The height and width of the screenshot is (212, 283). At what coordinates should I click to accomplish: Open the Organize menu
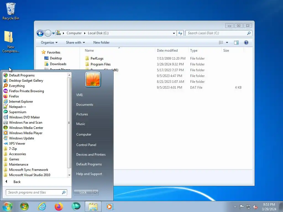[x=49, y=43]
